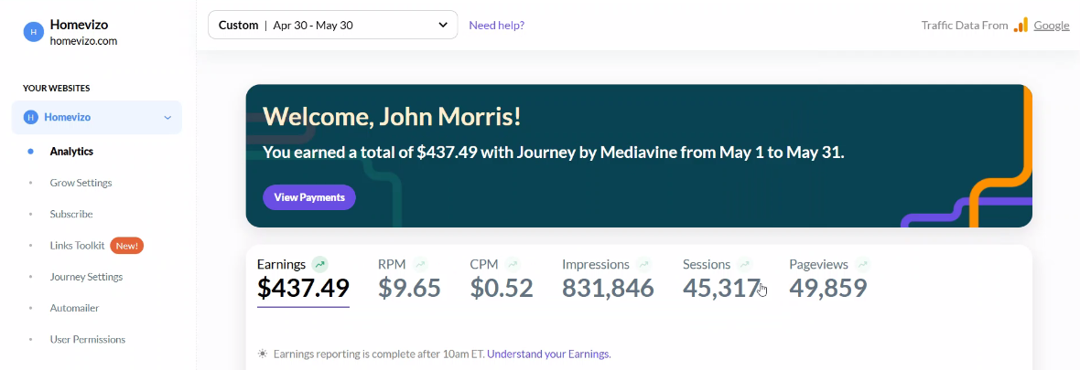
Task: Collapse the Homevizo website chevron in sidebar
Action: 167,118
